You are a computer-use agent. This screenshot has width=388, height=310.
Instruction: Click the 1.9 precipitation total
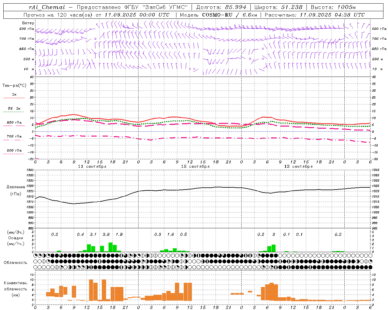click(x=119, y=234)
